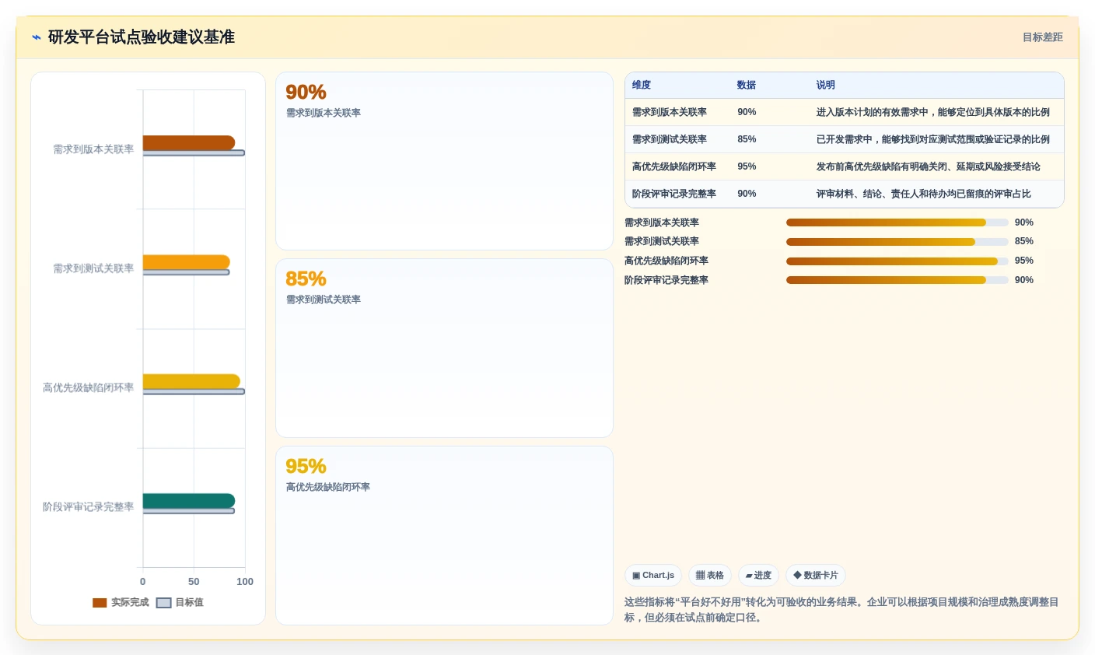Click the 95% value in the table
1095x655 pixels.
point(747,166)
